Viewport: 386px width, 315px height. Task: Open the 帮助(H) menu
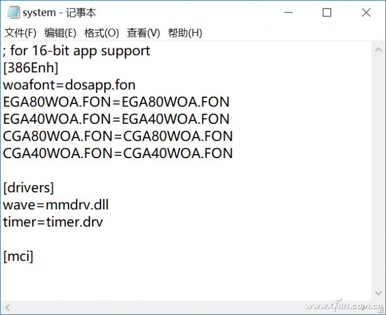coord(185,33)
